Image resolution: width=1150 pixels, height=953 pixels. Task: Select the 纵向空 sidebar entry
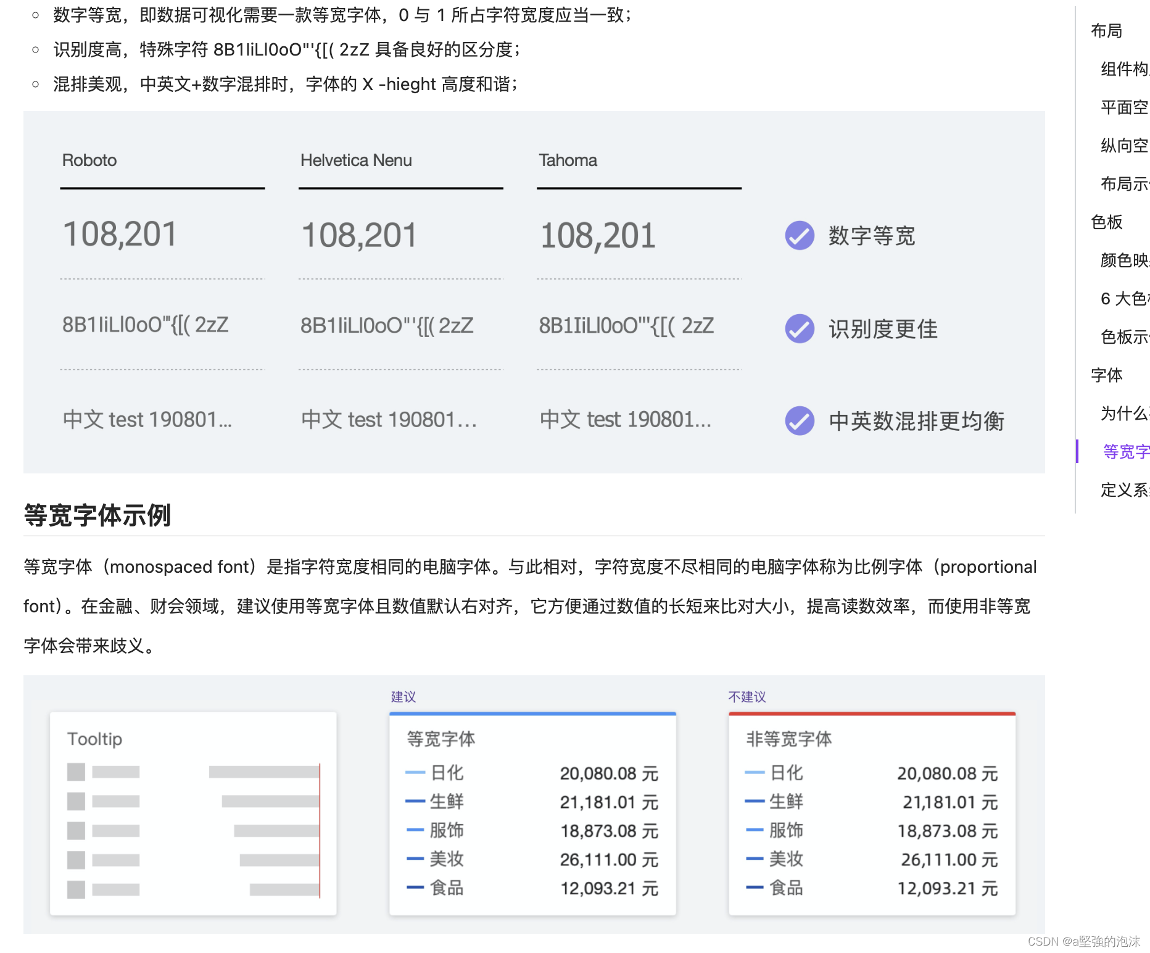pos(1125,146)
